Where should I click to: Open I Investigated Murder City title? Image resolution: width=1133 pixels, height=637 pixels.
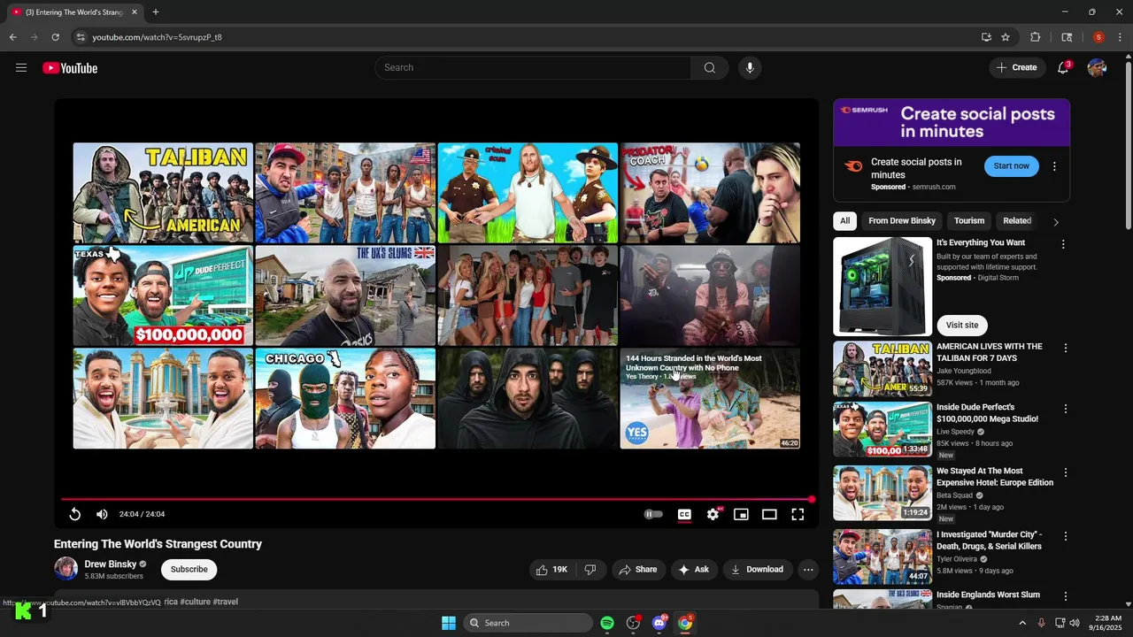tap(990, 541)
